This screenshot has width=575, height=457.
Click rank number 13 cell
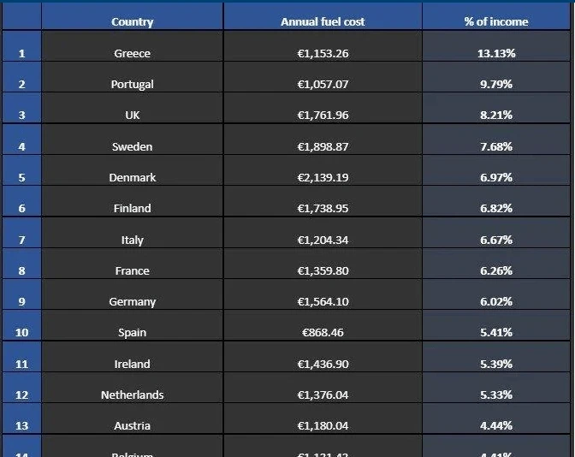pyautogui.click(x=21, y=425)
